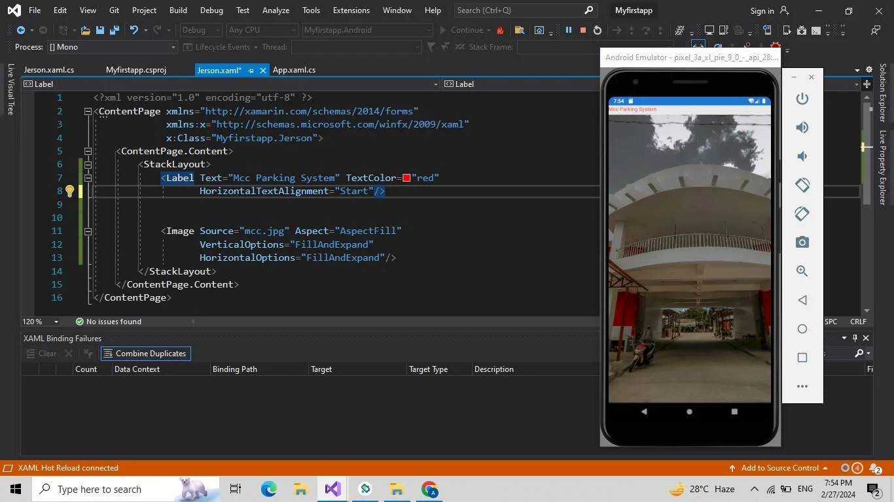894x502 pixels.
Task: Open the Live Share feedback icon
Action: point(876,30)
